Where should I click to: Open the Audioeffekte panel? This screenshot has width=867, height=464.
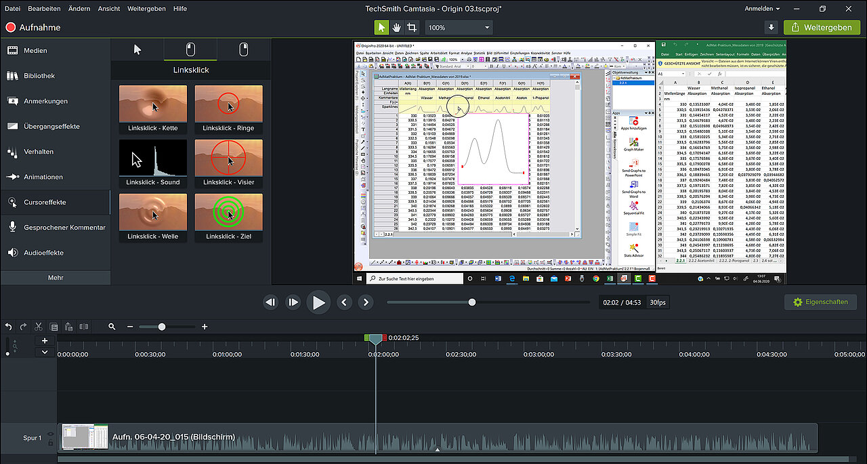56,253
